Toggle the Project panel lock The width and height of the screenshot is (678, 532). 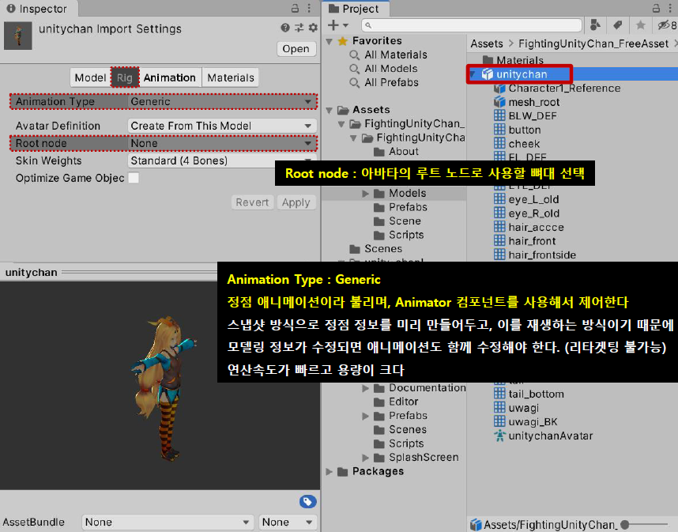click(x=656, y=8)
